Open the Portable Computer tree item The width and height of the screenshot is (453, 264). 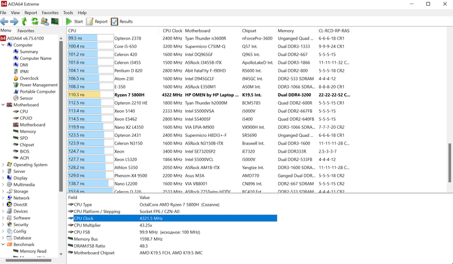tap(34, 92)
